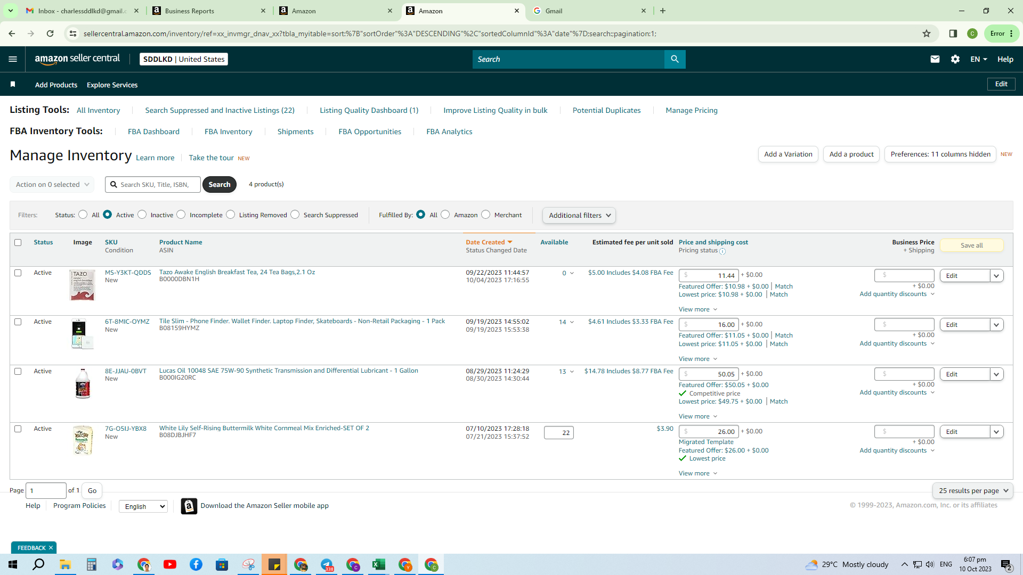Click the pricing status info icon
The width and height of the screenshot is (1023, 575).
pos(722,251)
